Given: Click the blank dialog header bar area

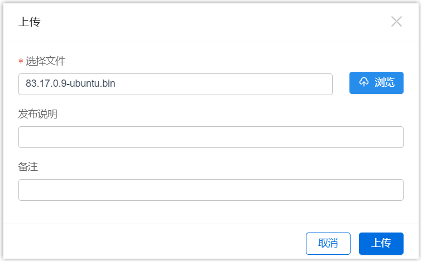Looking at the screenshot, I should (x=212, y=22).
